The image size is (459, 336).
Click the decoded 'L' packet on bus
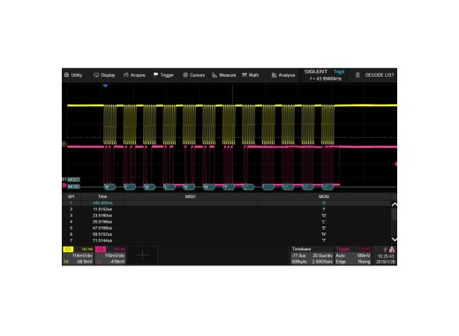(169, 187)
